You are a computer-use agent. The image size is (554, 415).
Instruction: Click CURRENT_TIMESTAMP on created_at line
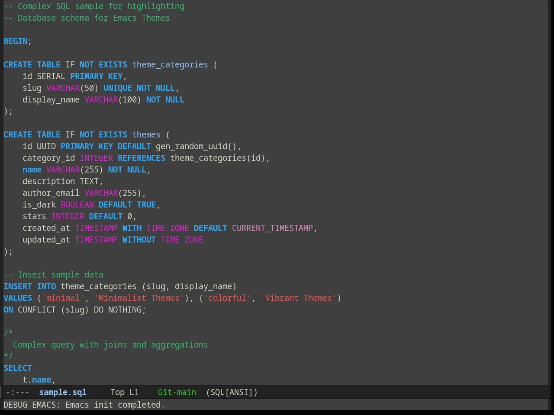tap(272, 228)
